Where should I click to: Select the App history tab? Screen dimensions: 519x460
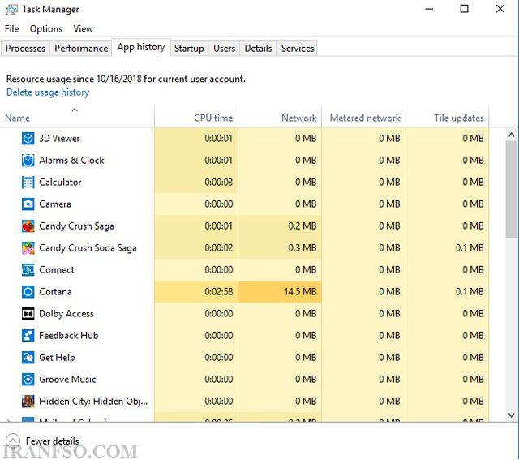[x=141, y=47]
